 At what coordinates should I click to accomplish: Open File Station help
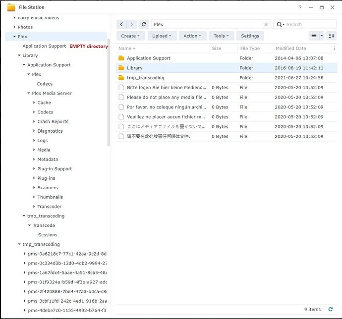(300, 7)
